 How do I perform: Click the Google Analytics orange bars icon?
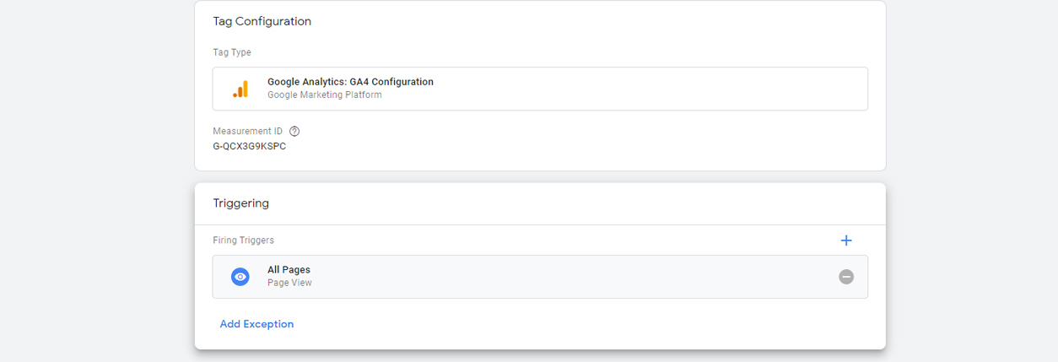click(x=240, y=89)
